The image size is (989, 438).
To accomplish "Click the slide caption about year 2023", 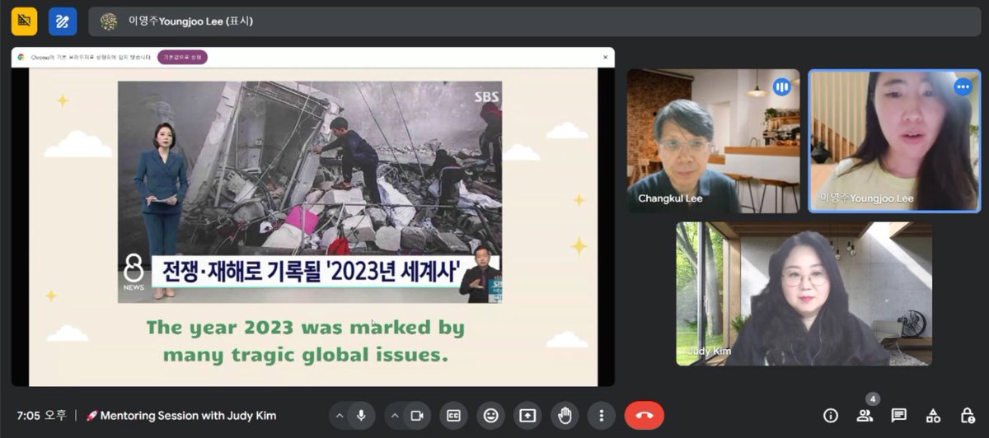I will coord(306,341).
